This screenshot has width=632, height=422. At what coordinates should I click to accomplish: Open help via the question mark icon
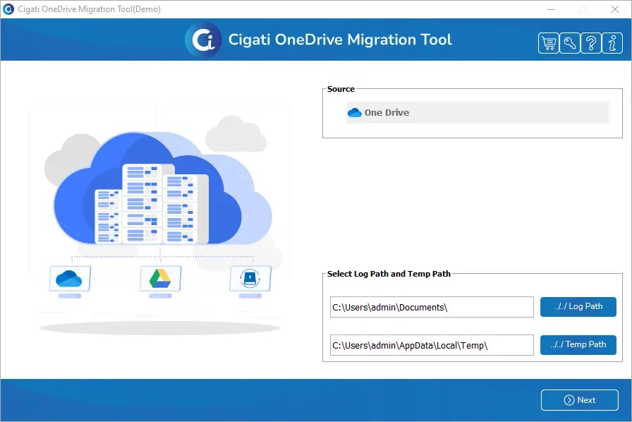[590, 43]
